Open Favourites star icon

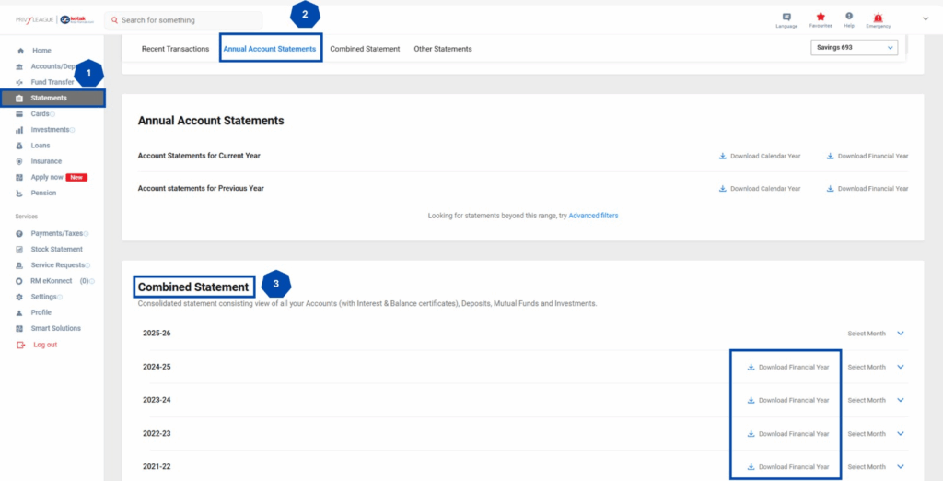pyautogui.click(x=821, y=18)
